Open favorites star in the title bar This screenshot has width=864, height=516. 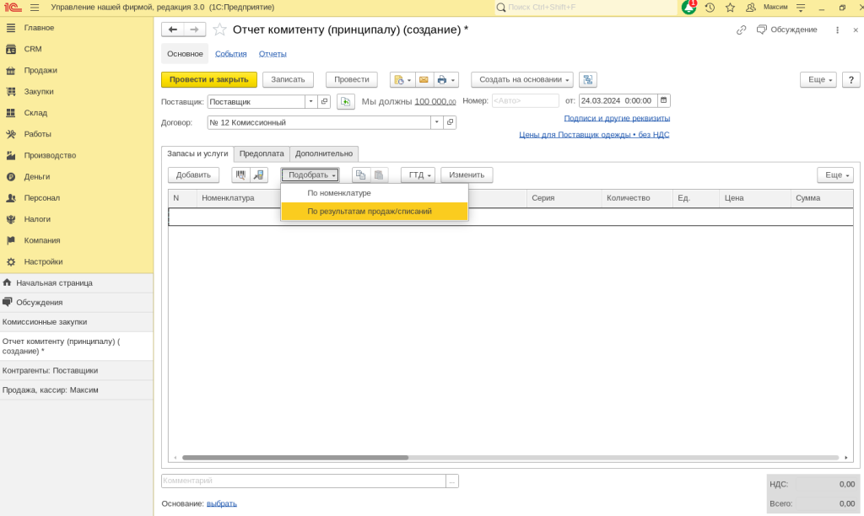pos(730,8)
